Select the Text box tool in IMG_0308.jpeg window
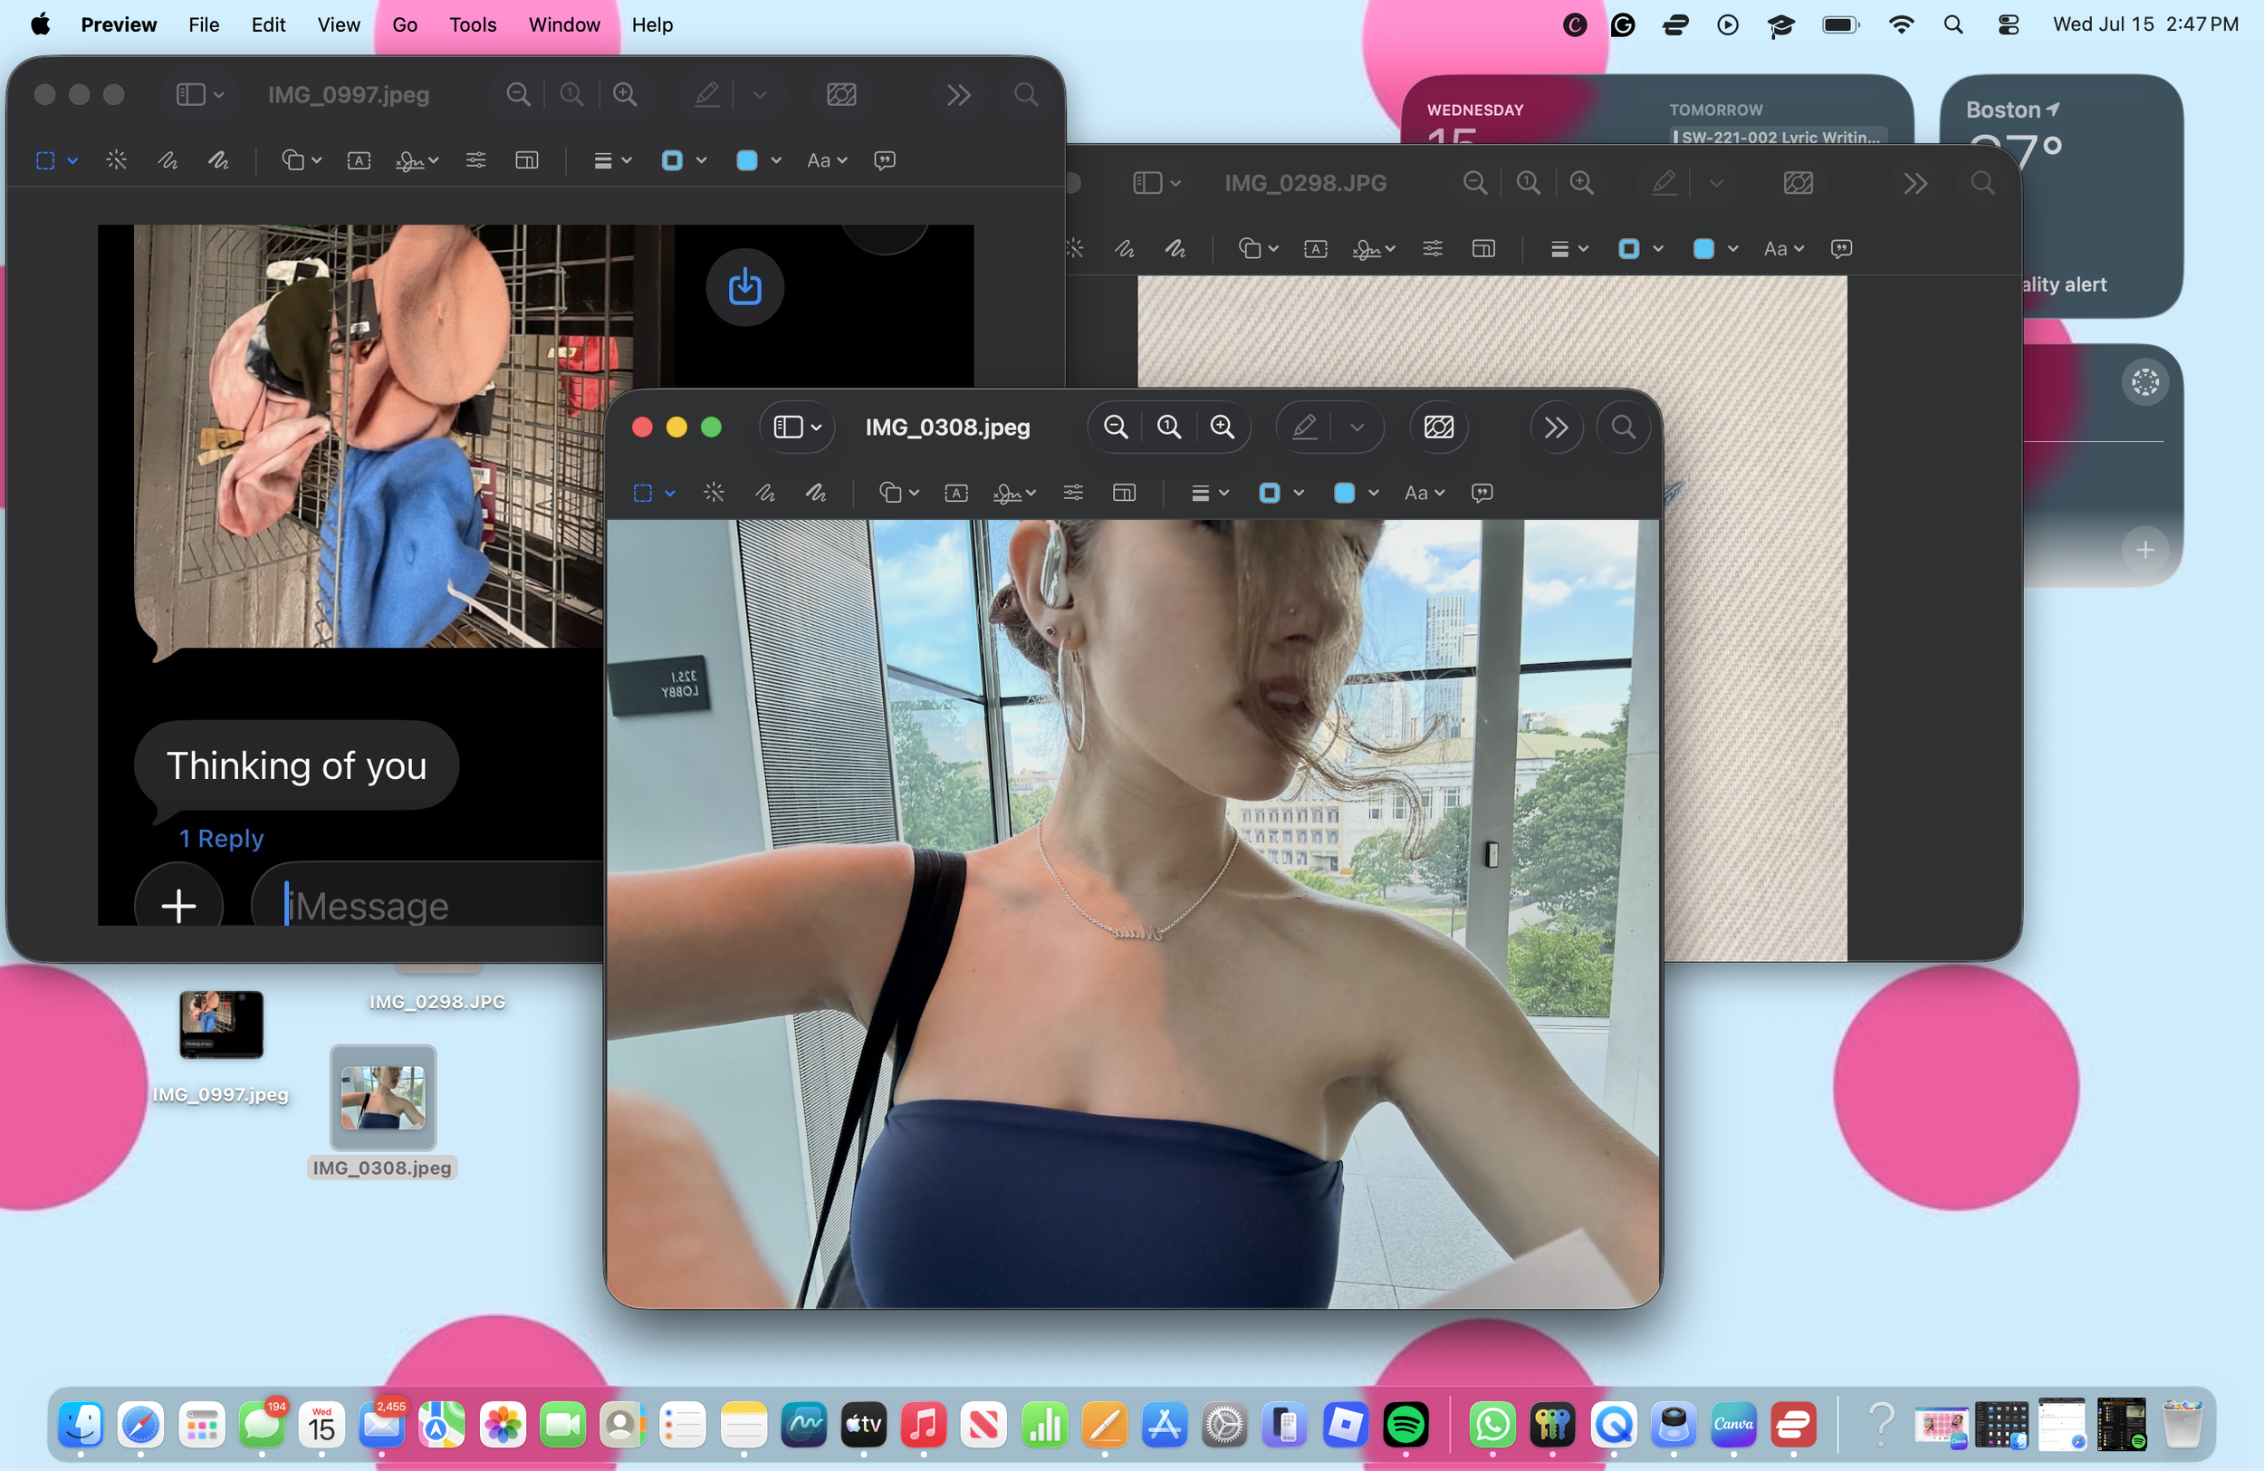This screenshot has height=1471, width=2264. [x=956, y=493]
